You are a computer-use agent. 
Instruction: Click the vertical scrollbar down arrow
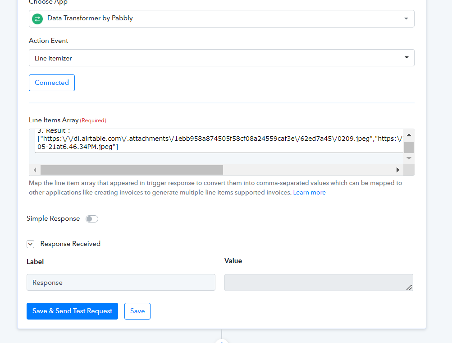click(409, 158)
